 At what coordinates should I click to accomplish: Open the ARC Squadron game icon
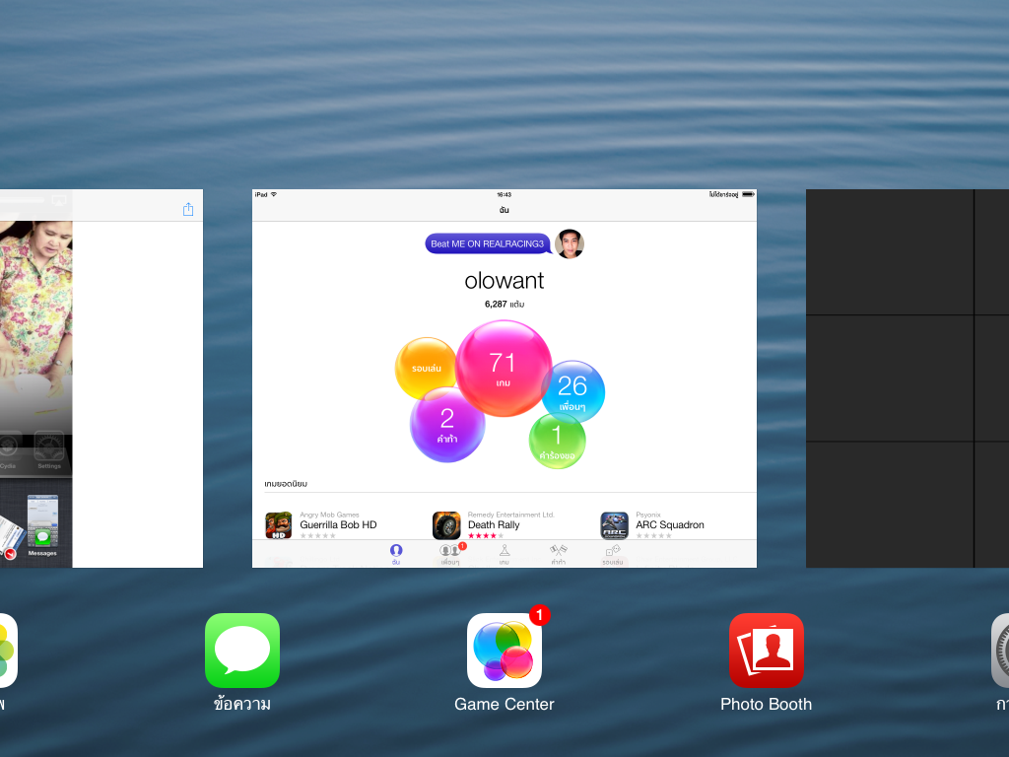615,525
